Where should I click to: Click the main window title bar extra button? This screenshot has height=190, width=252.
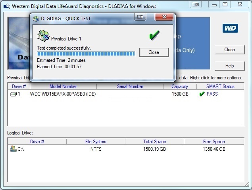[196, 4]
